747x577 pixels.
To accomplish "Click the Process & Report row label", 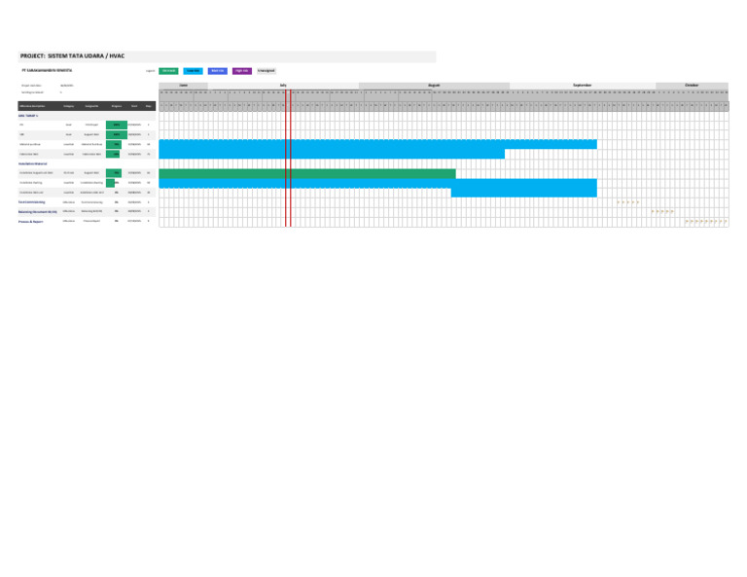I will [x=30, y=222].
